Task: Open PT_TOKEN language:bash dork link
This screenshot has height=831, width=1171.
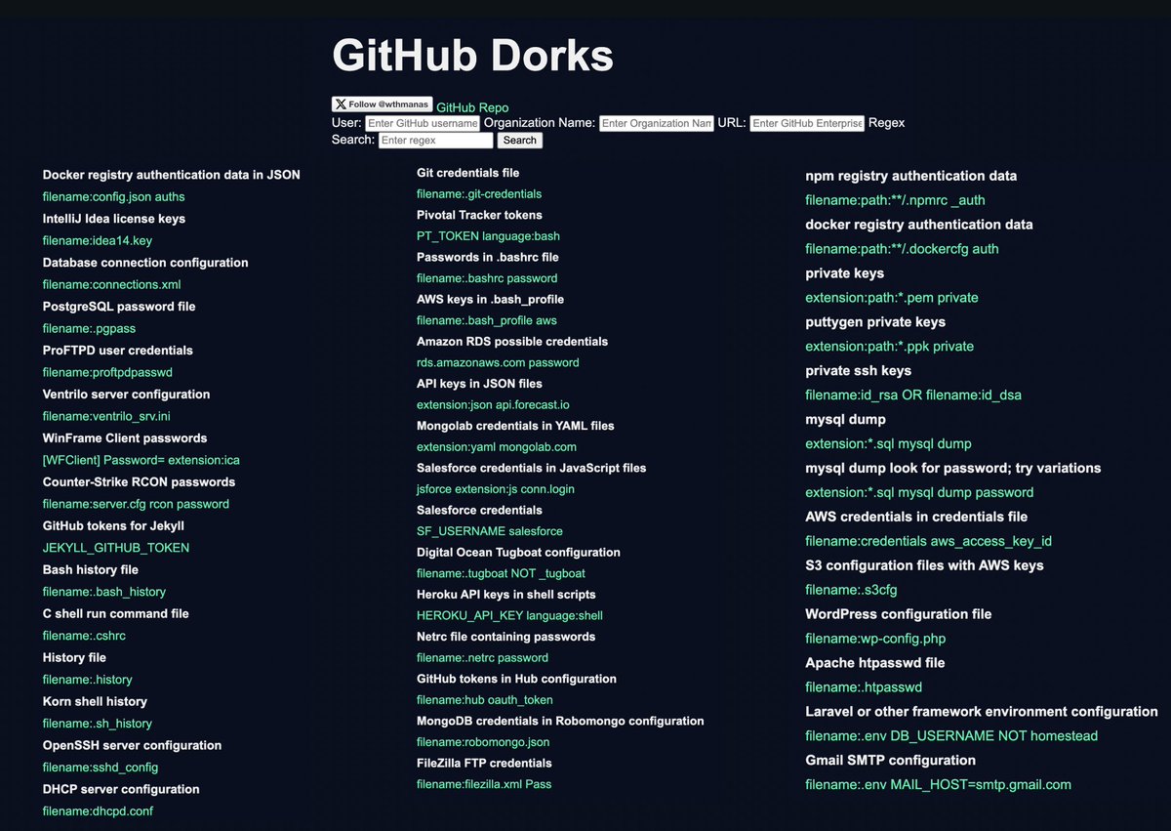Action: tap(488, 236)
